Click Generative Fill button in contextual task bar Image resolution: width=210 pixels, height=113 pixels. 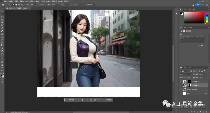(71, 100)
